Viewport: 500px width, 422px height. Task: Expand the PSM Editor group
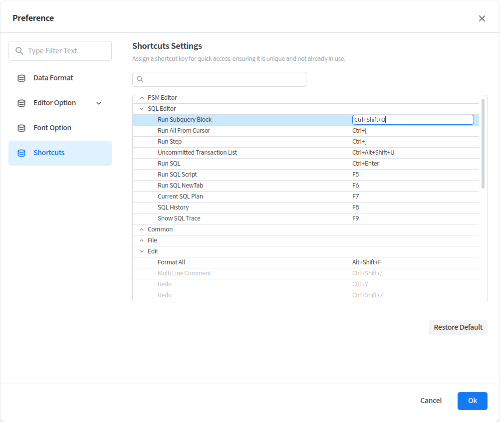tap(142, 98)
